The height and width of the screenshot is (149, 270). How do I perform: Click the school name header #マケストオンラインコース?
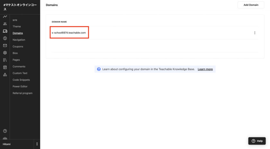(x=20, y=7)
